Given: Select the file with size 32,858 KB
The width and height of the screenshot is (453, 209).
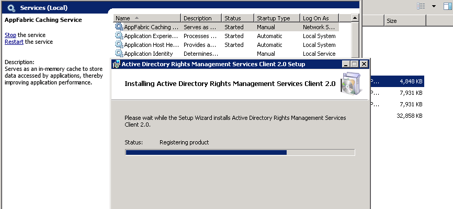Looking at the screenshot, I should pyautogui.click(x=410, y=116).
